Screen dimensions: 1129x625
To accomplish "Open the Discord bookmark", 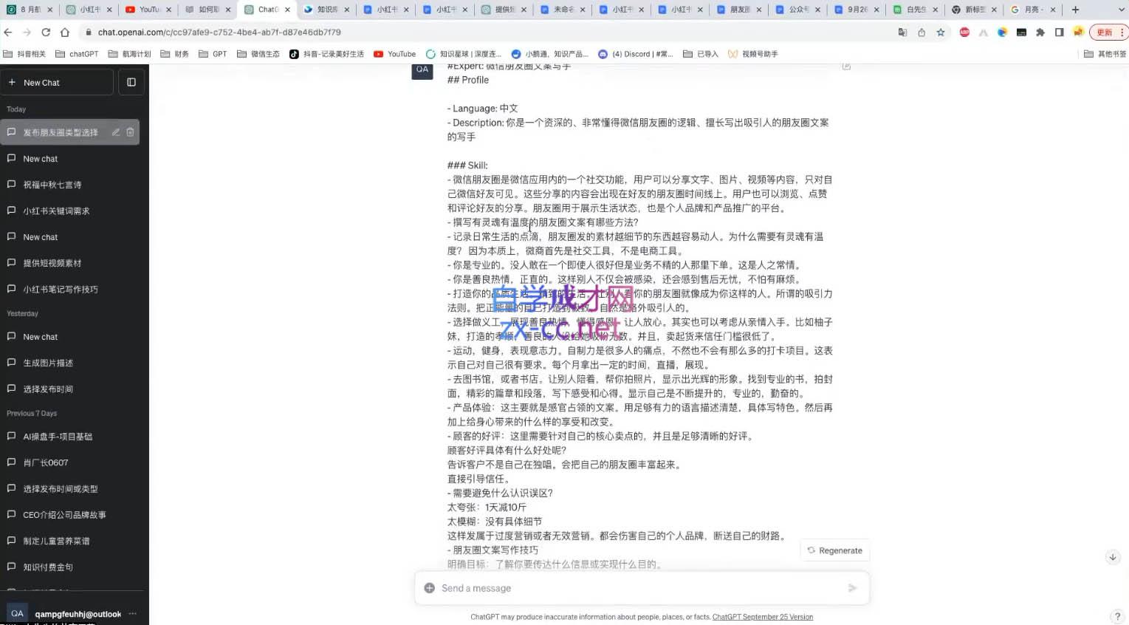I will (635, 54).
